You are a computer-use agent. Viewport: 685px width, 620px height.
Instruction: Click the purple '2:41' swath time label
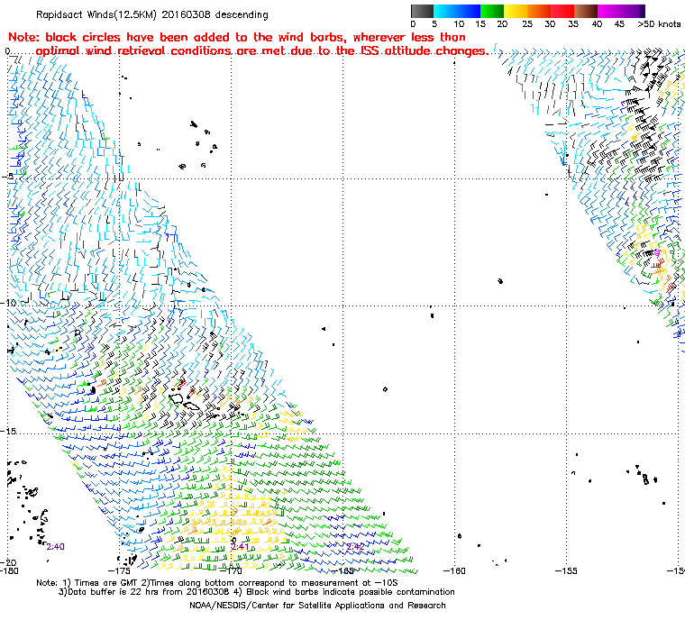click(x=240, y=547)
